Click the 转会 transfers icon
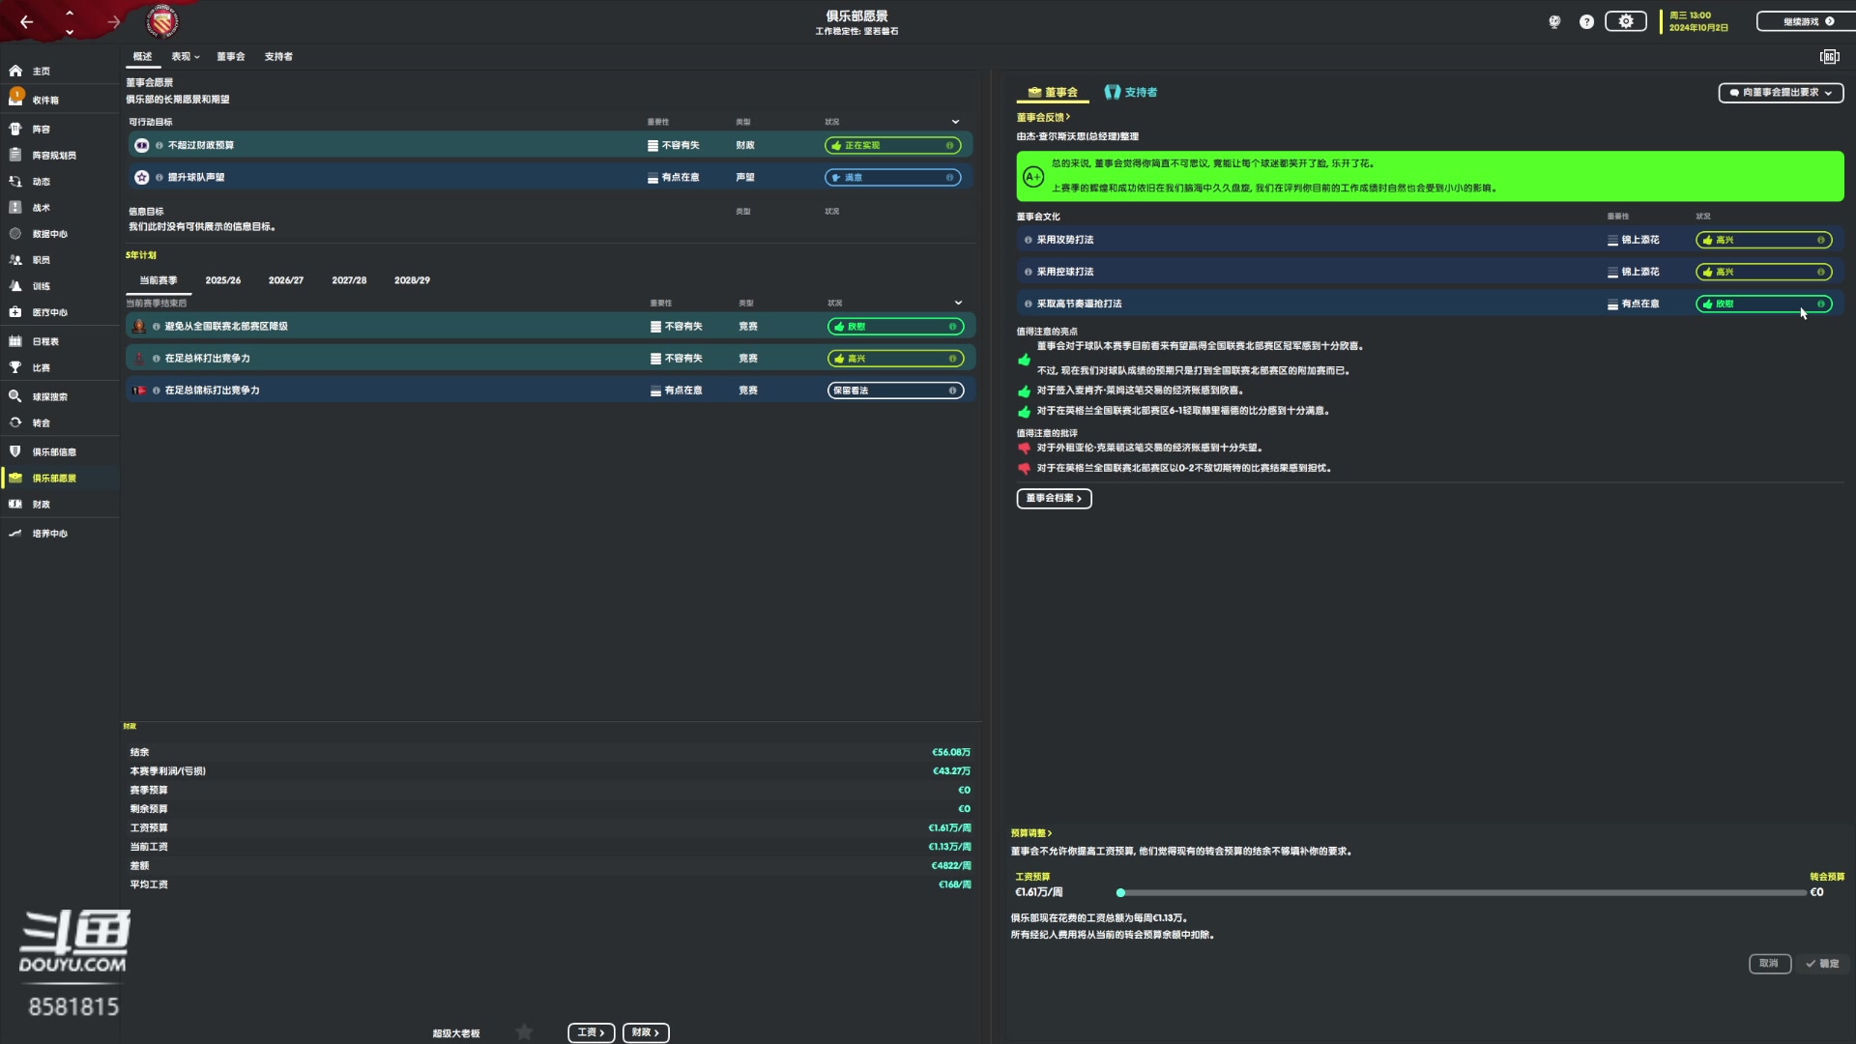 16,422
